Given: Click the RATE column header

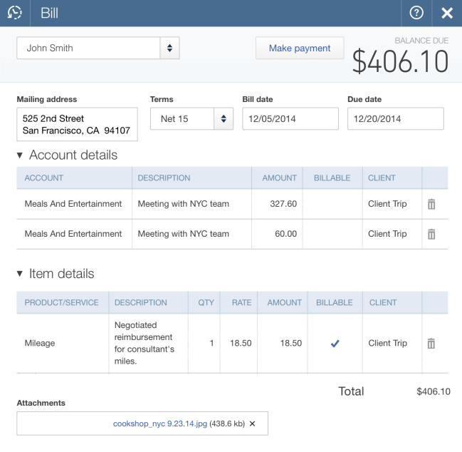Looking at the screenshot, I should [238, 302].
